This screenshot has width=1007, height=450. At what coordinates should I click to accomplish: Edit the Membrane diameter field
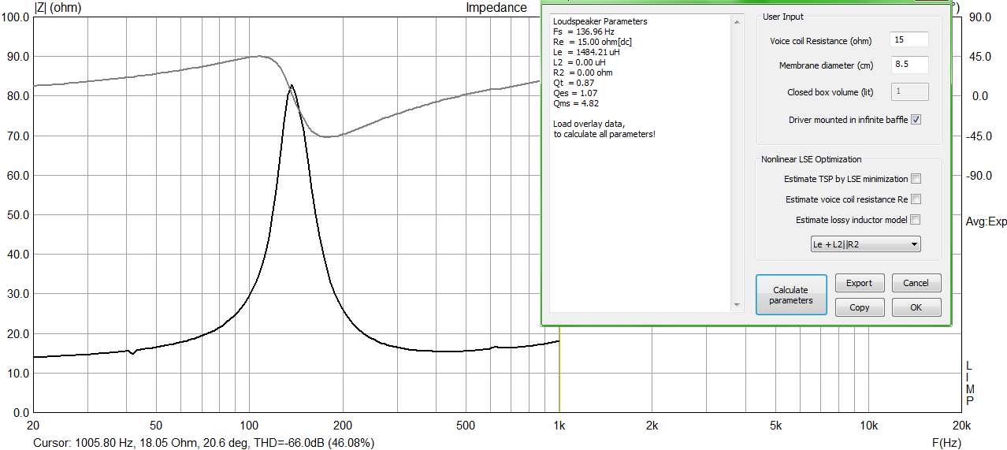point(909,65)
